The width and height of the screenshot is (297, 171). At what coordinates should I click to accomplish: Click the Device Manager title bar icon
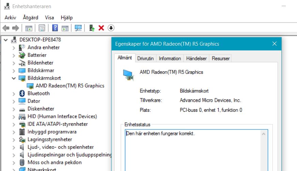(x=7, y=6)
